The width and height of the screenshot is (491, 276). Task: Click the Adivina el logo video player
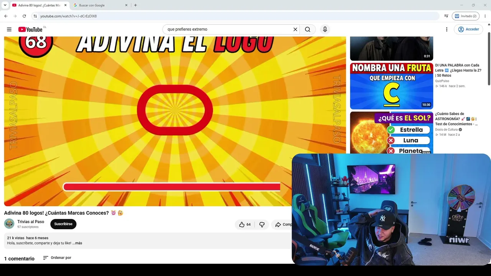pos(175,121)
